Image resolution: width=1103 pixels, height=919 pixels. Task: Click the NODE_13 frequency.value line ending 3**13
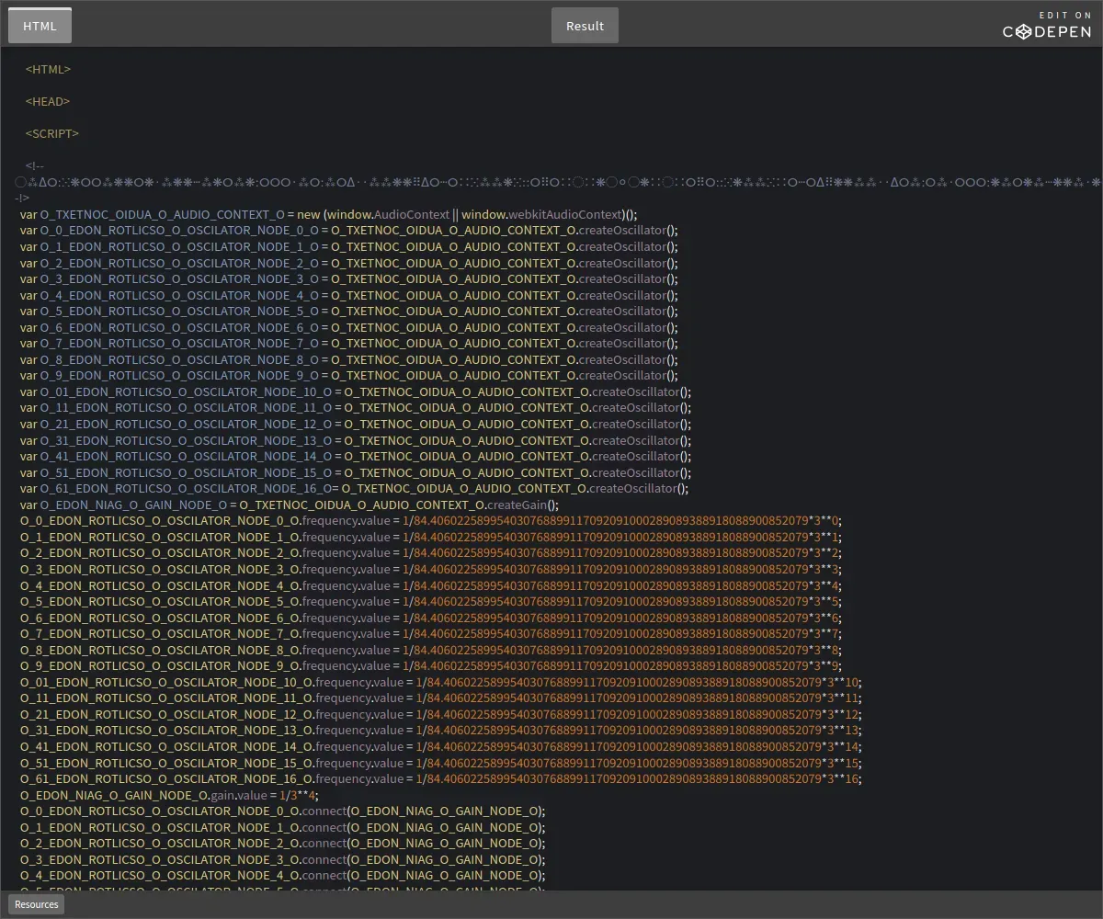[x=441, y=730]
